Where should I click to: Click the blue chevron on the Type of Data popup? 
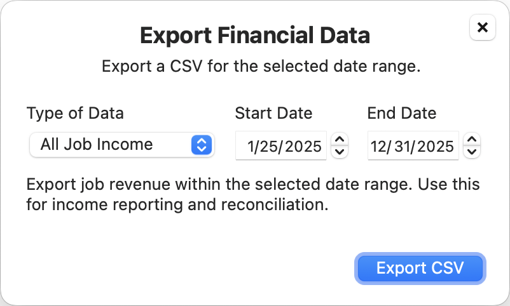200,145
